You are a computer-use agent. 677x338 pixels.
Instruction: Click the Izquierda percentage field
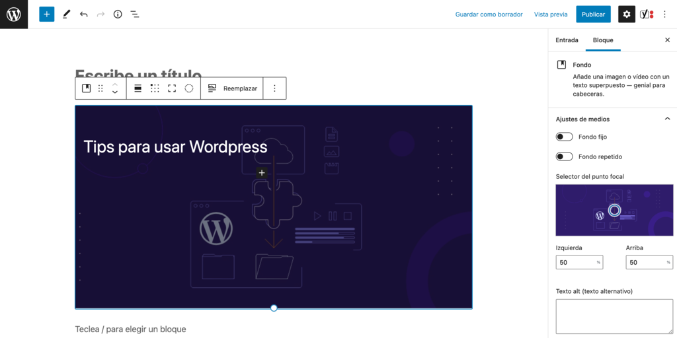point(579,262)
